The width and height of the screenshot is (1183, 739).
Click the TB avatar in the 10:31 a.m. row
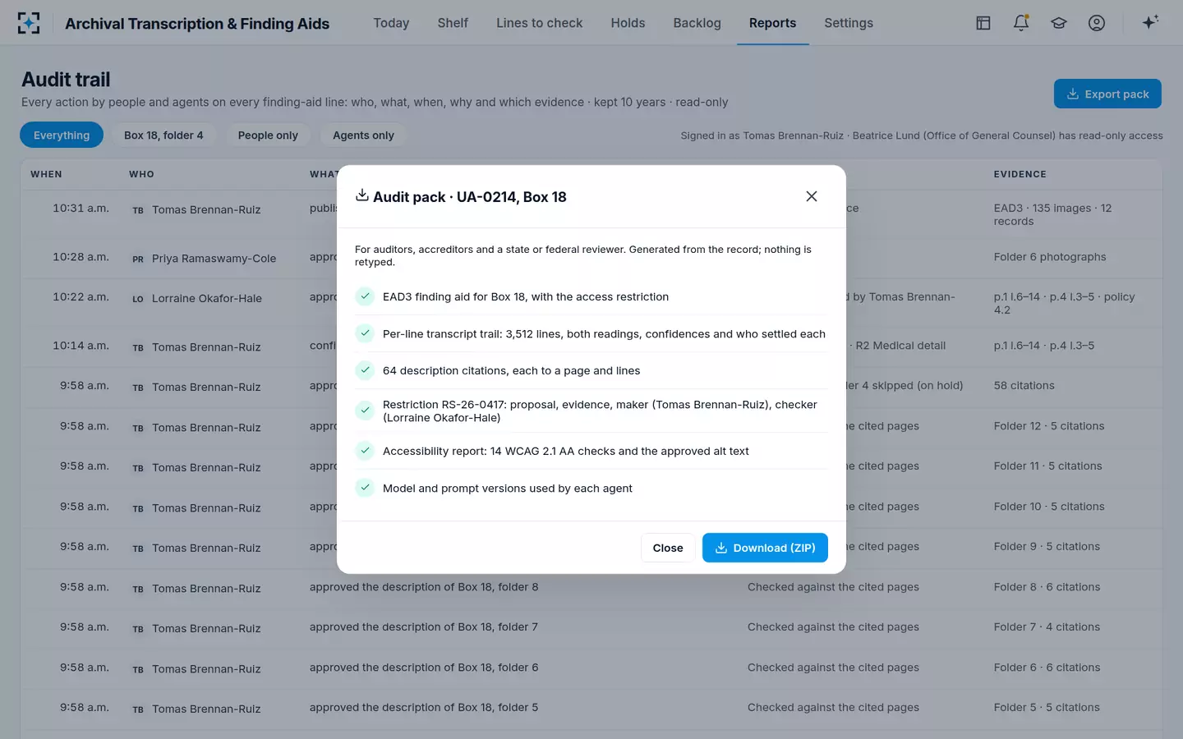tap(138, 210)
